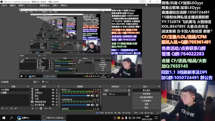
Task: Remove source using the minus icon
Action: pos(37,108)
